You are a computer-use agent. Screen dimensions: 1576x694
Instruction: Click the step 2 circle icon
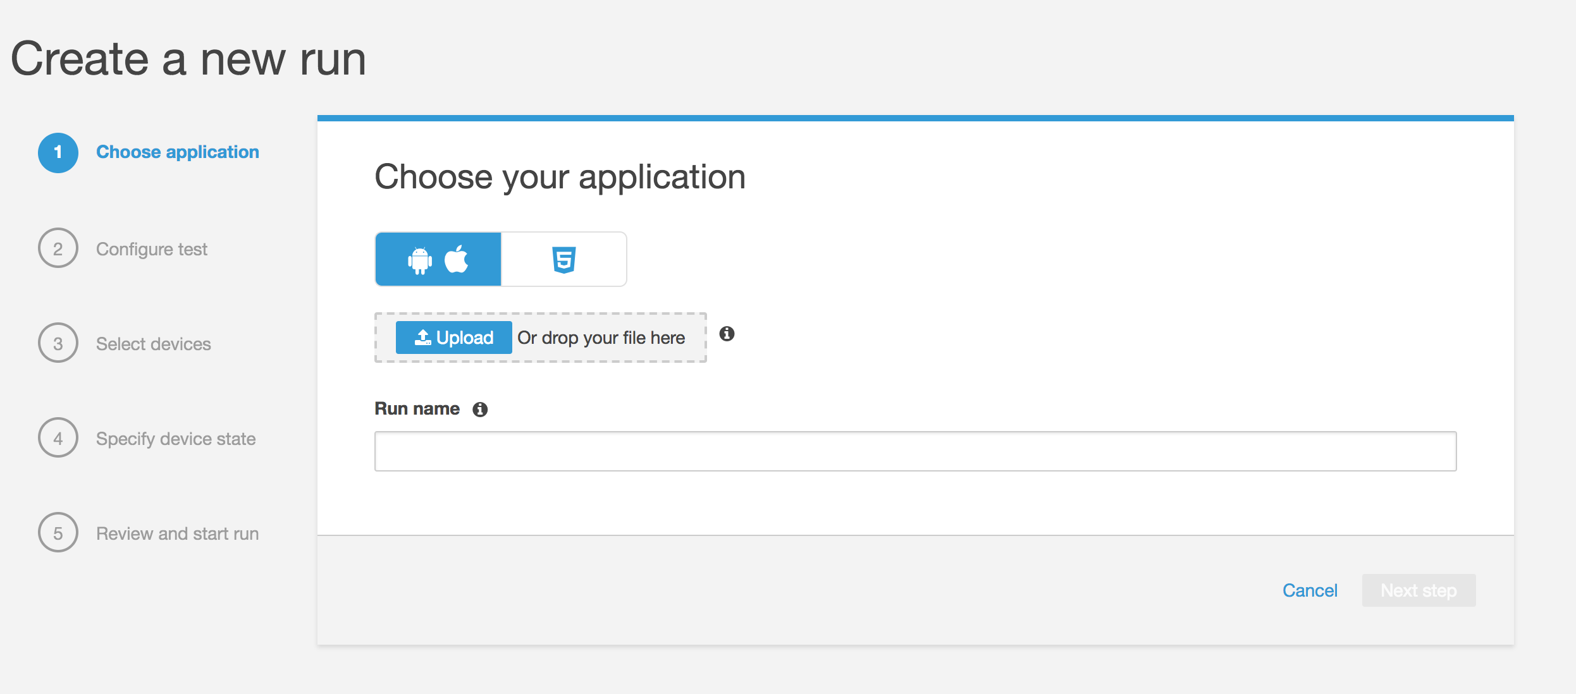[58, 248]
